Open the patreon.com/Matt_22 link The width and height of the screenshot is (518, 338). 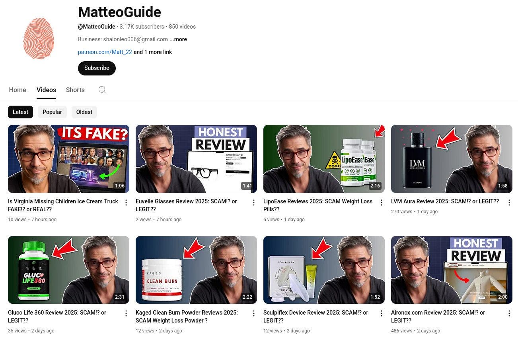(105, 52)
